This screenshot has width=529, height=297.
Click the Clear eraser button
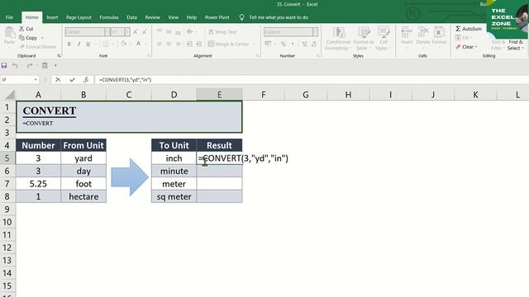(x=466, y=47)
